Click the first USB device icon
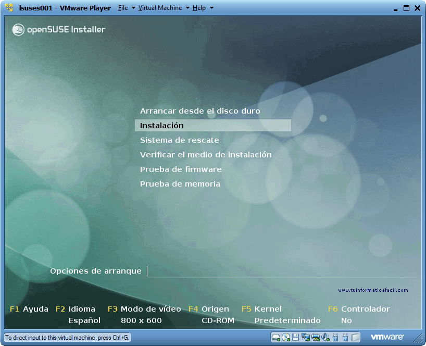This screenshot has width=426, height=346. tap(335, 337)
